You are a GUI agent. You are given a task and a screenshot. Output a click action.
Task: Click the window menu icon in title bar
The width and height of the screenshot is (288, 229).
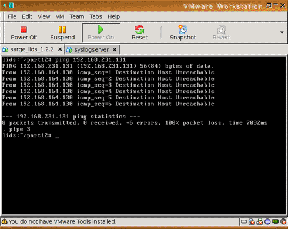click(x=11, y=5)
